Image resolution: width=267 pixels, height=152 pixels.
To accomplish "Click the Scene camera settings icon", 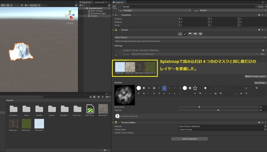I will [x=27, y=5].
